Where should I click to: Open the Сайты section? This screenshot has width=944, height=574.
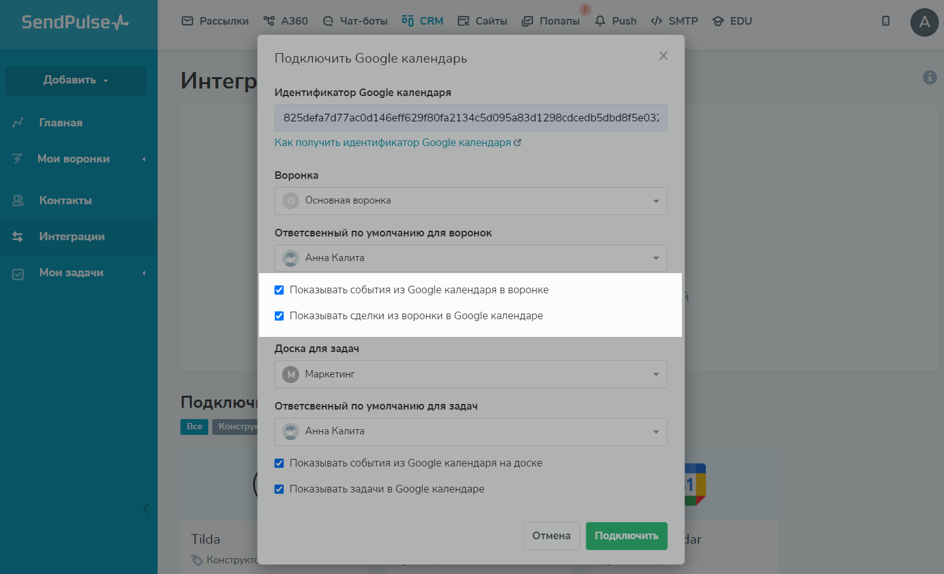[x=482, y=21]
